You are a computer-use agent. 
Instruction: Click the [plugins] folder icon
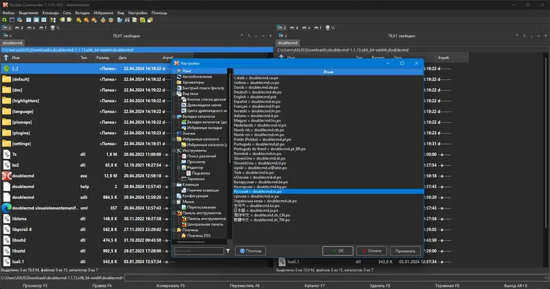(x=7, y=133)
